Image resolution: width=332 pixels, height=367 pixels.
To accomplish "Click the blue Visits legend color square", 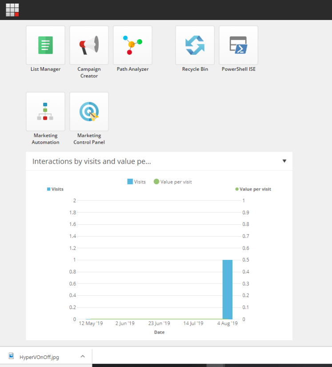I will point(130,181).
